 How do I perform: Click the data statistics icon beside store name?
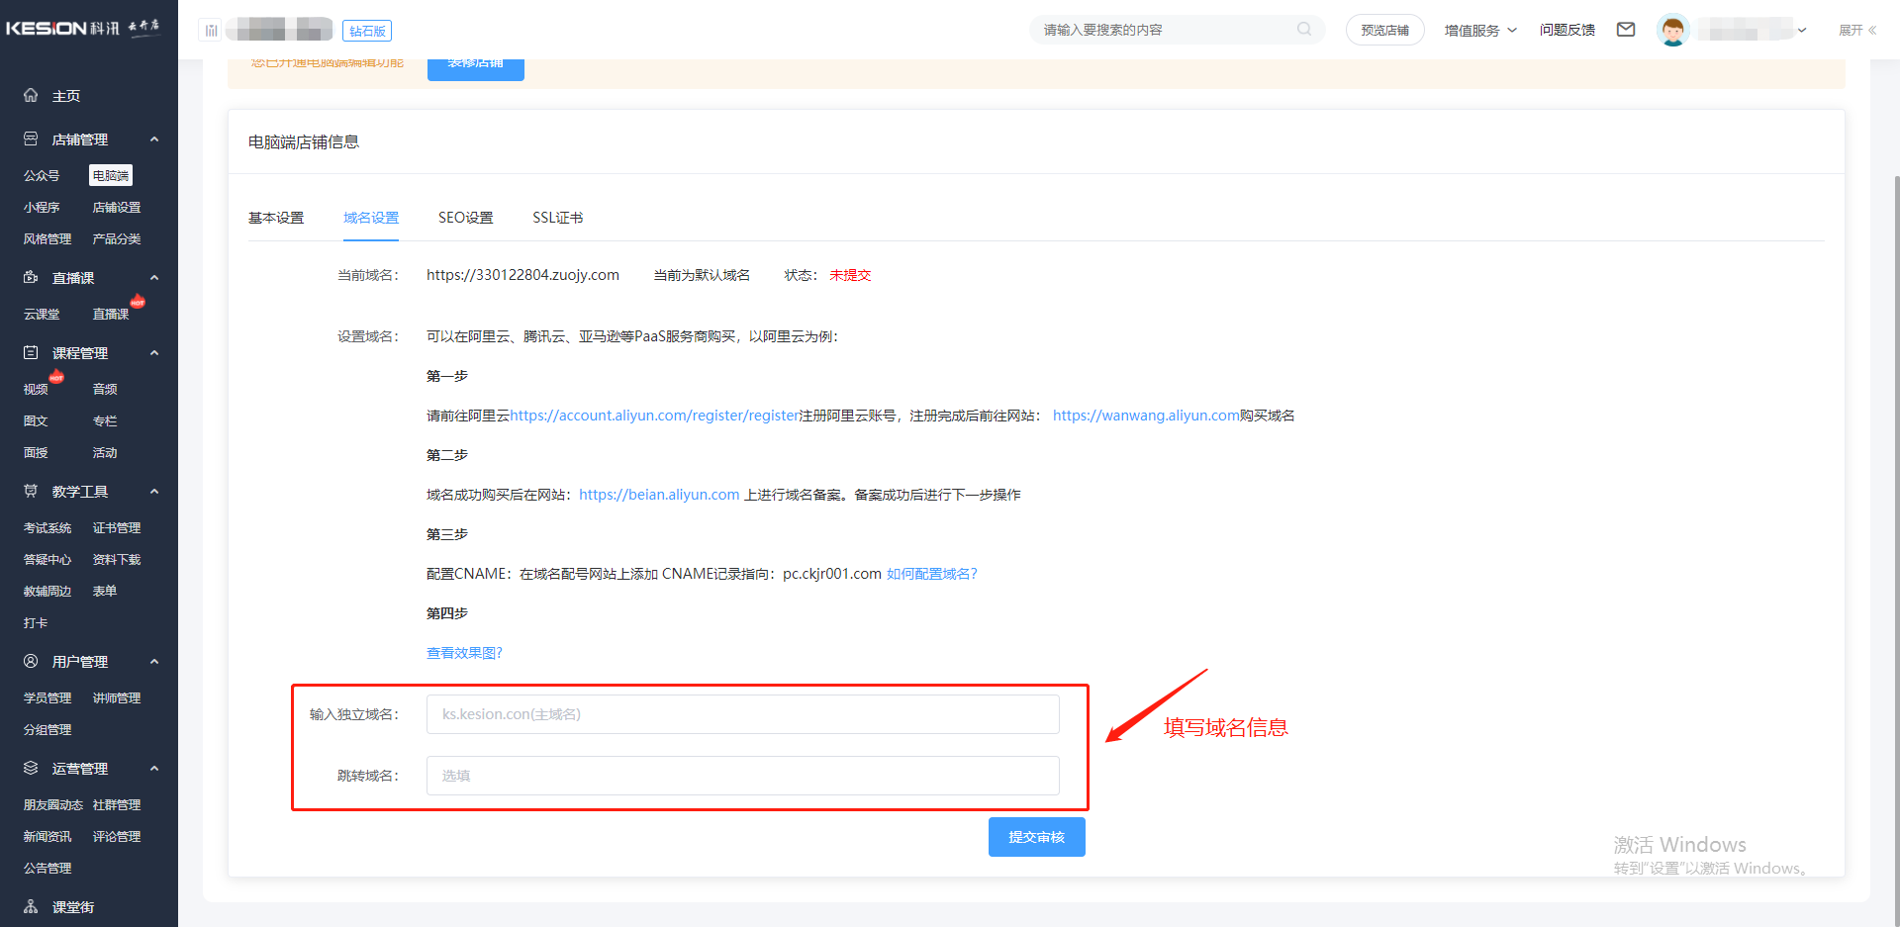coord(210,30)
